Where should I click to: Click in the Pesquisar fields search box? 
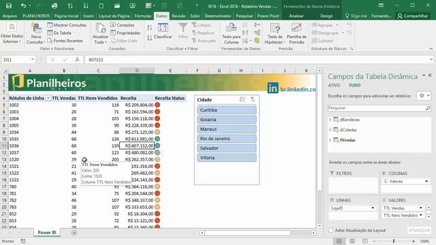pos(379,108)
